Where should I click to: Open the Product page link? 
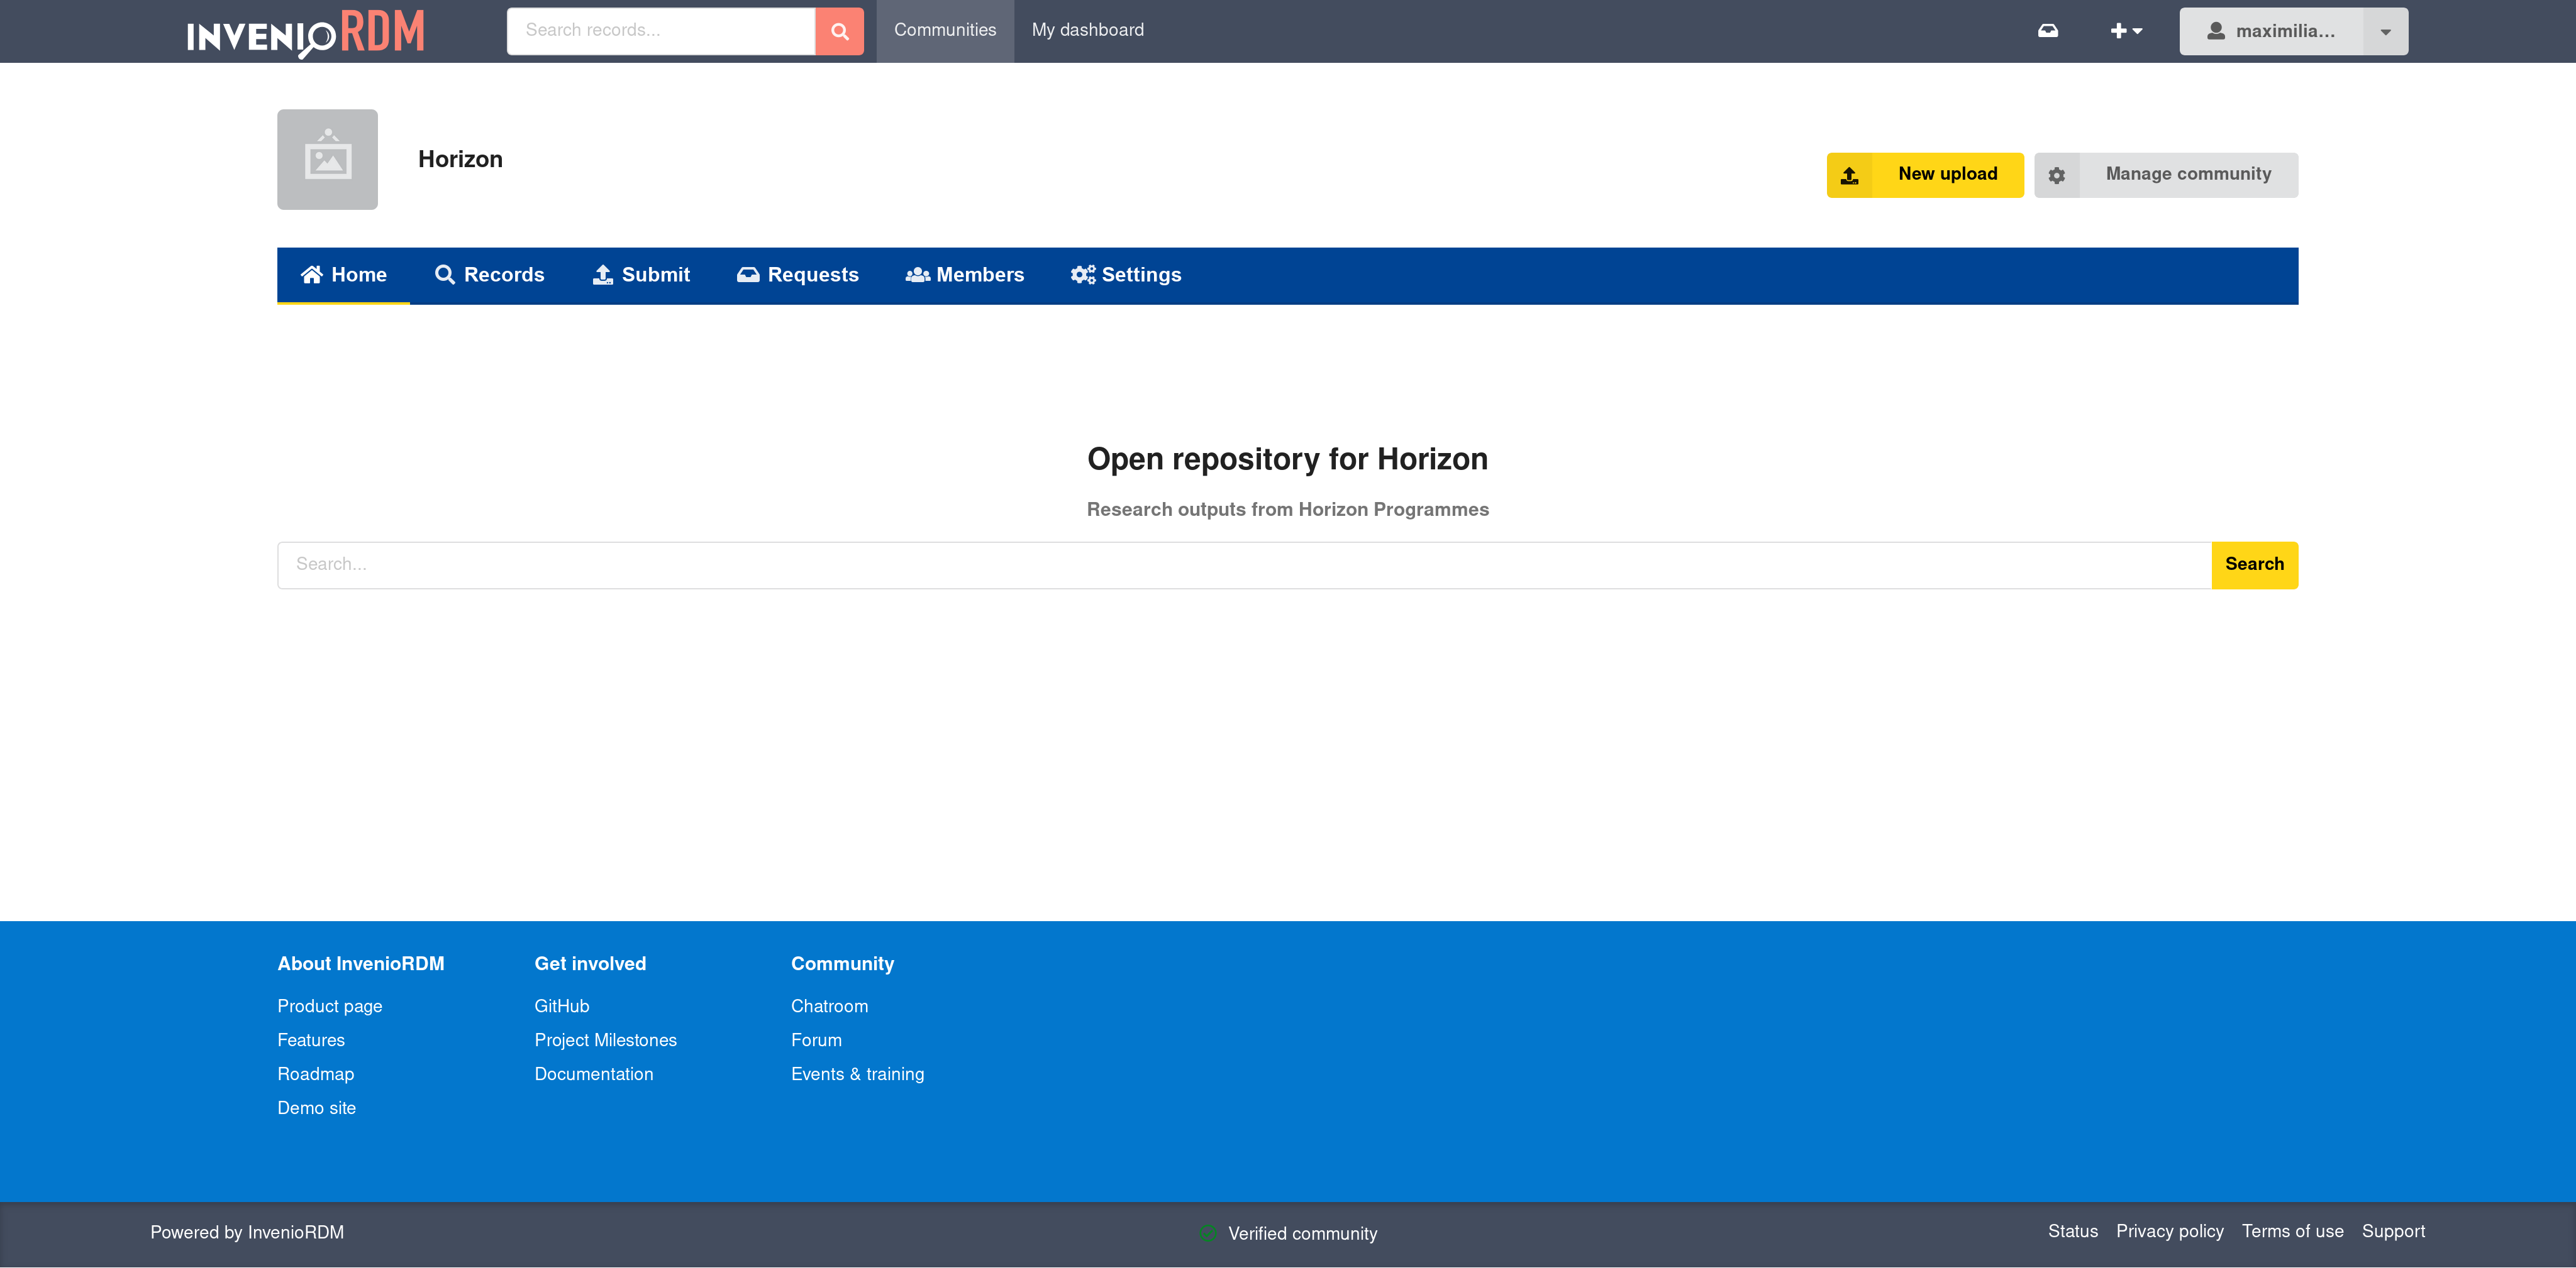click(x=330, y=1006)
